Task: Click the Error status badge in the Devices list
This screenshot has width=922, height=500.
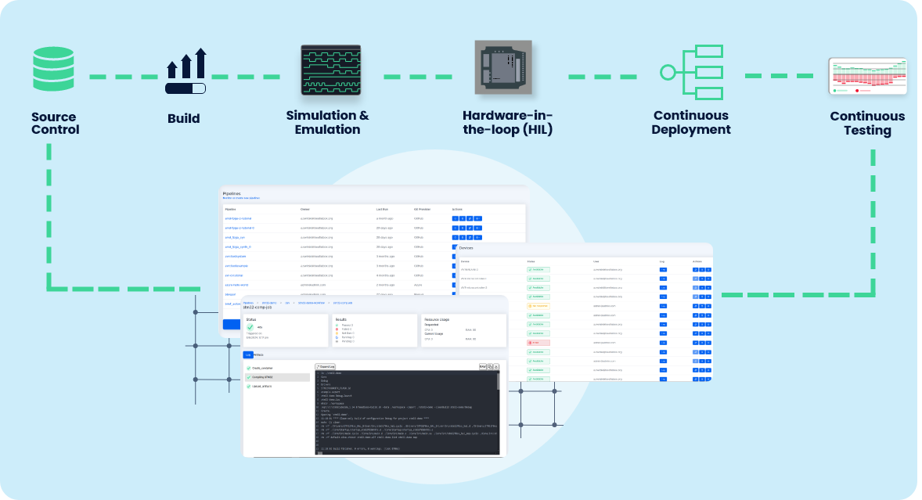Action: pyautogui.click(x=538, y=343)
